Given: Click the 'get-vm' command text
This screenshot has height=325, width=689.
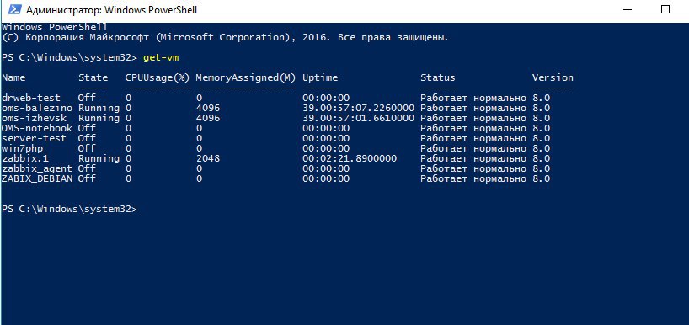Looking at the screenshot, I should (161, 57).
